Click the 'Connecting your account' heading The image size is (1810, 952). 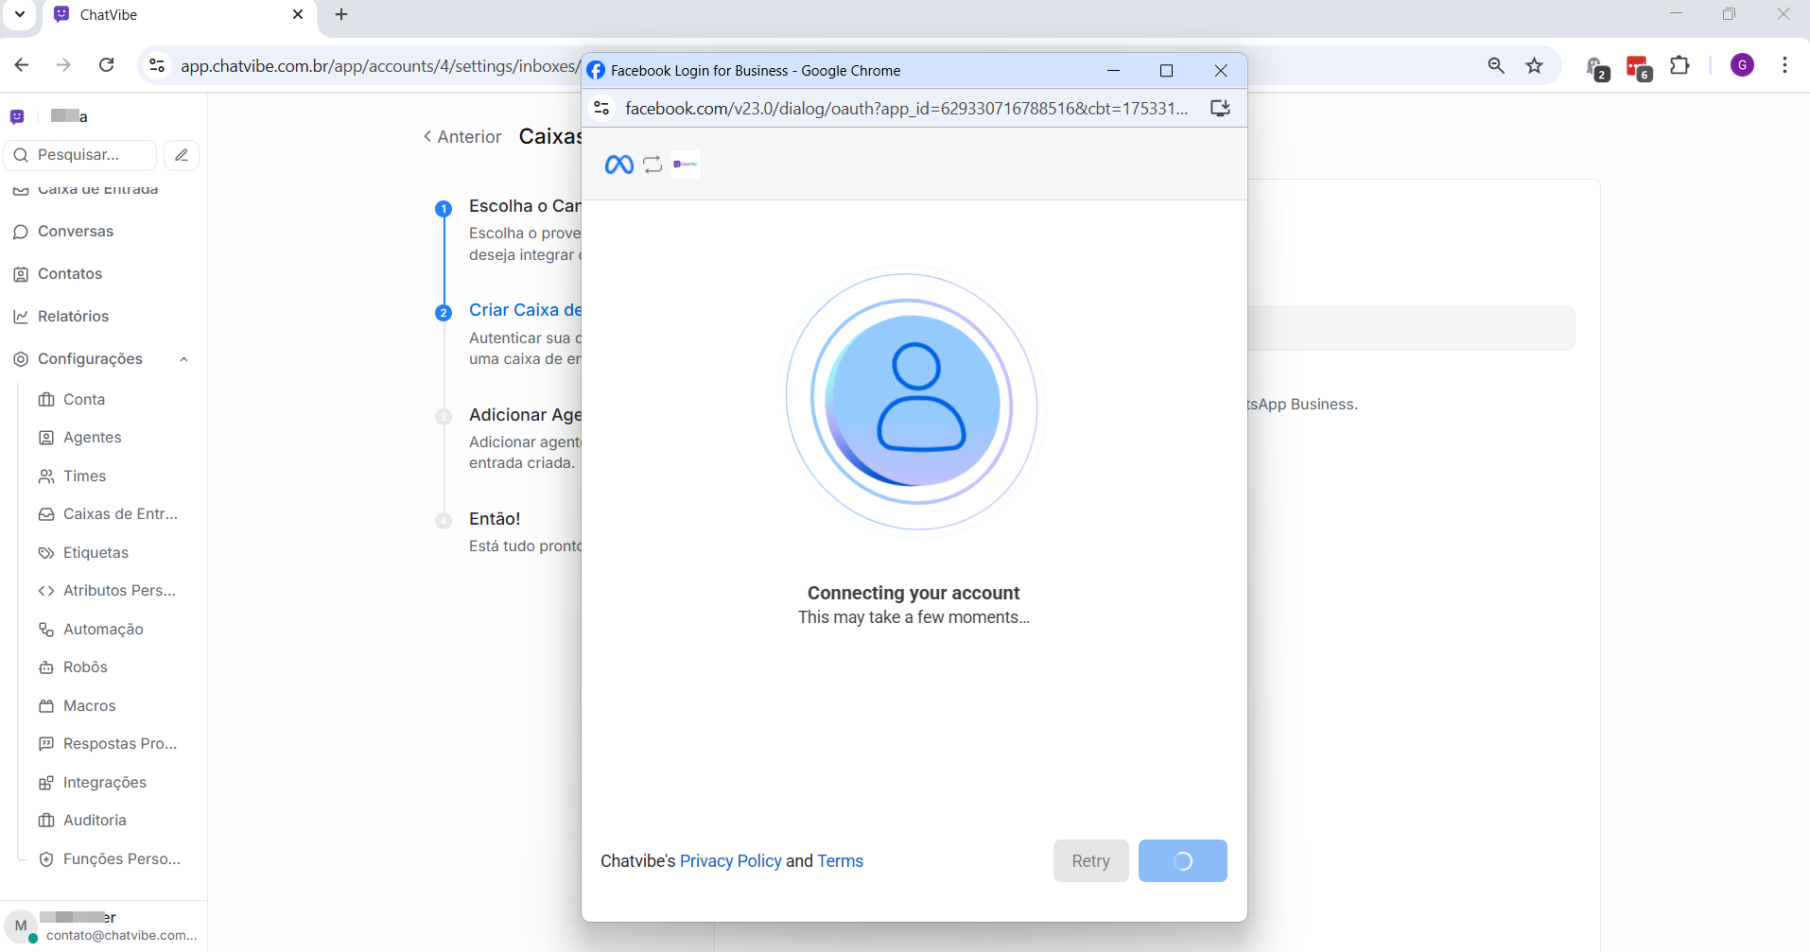(x=914, y=593)
